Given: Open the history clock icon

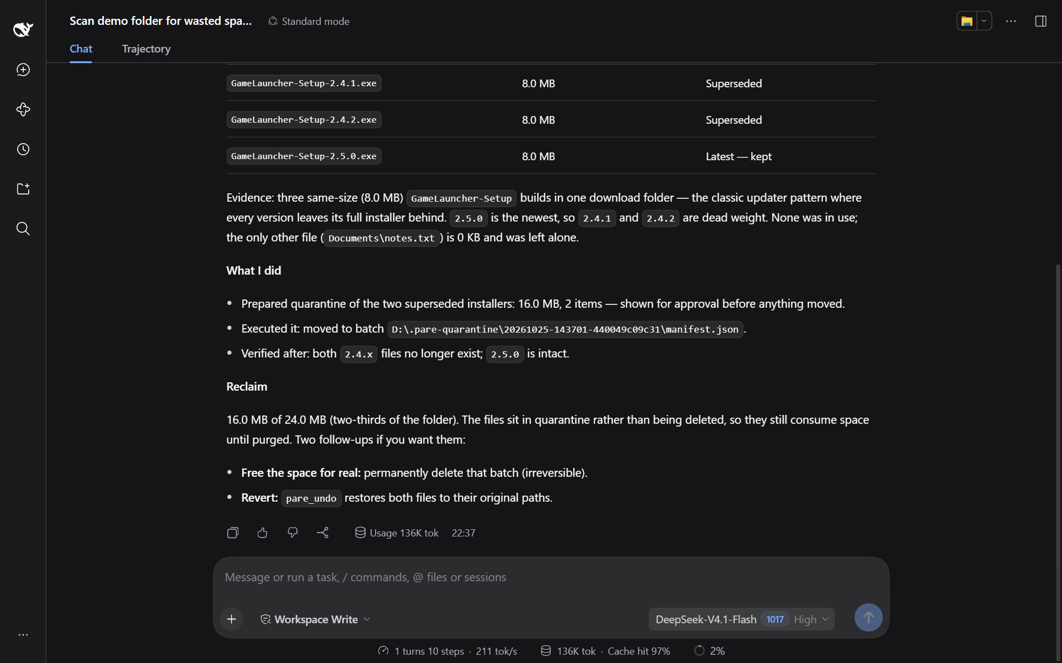Looking at the screenshot, I should coord(23,149).
